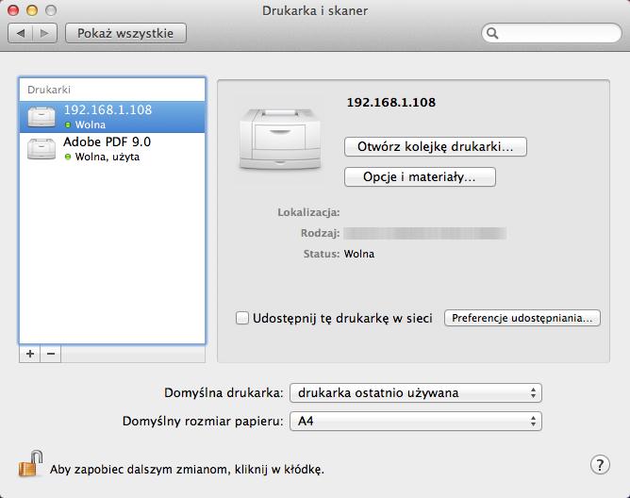The width and height of the screenshot is (630, 498).
Task: Open the printer queue with Otwórz kolejkę drukarki
Action: coord(436,147)
